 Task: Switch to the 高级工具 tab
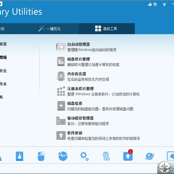106,29
